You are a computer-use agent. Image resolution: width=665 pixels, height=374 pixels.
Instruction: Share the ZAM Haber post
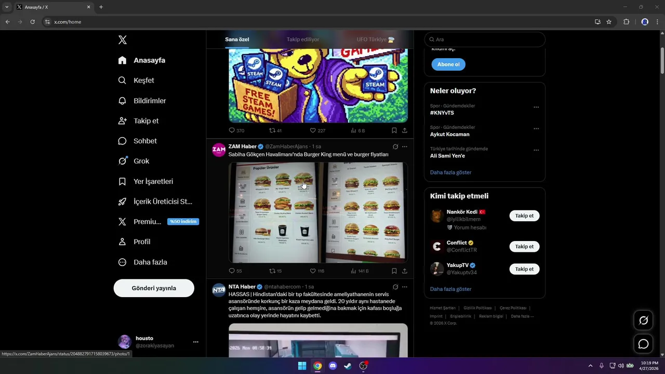405,271
